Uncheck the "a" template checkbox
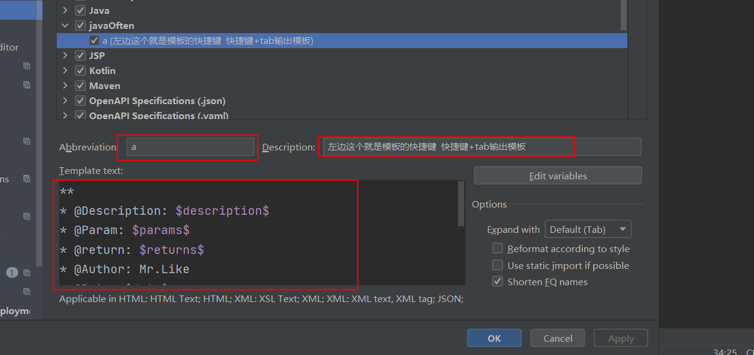Screen dimensions: 754x355 pos(95,40)
